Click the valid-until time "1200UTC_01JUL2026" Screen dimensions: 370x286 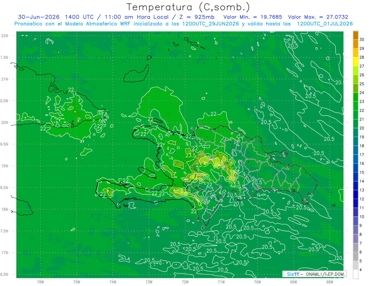click(325, 24)
